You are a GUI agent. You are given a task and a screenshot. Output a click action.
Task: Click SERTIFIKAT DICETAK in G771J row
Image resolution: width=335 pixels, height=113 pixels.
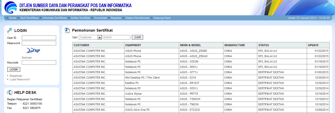[282, 72]
